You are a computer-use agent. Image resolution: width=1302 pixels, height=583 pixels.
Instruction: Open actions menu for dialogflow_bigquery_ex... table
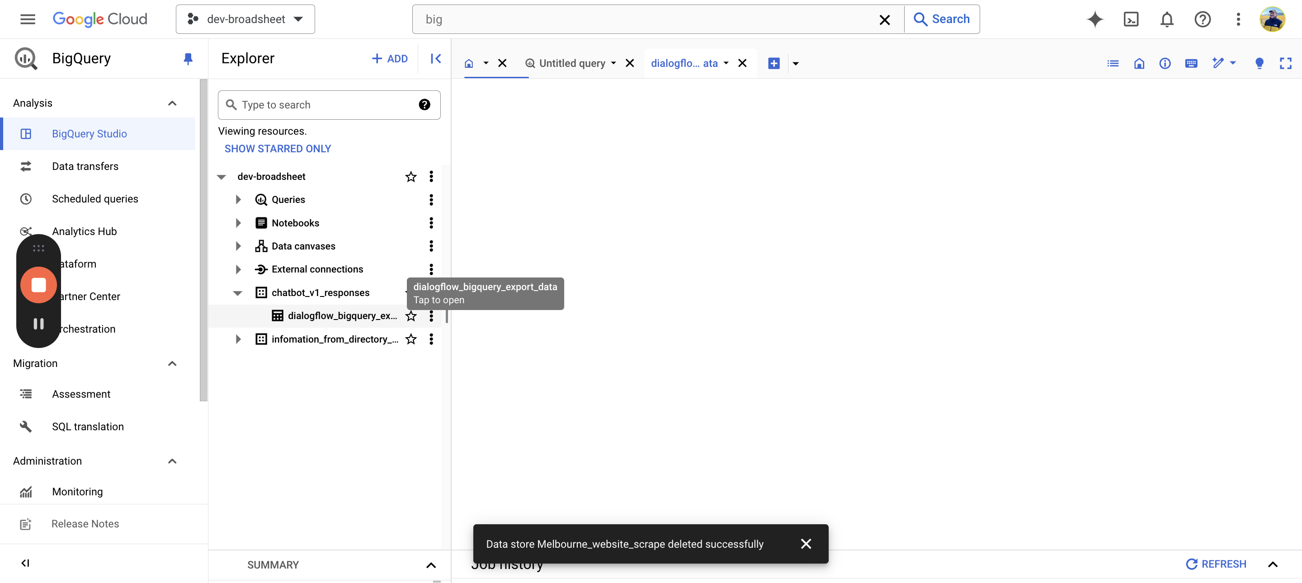click(431, 316)
